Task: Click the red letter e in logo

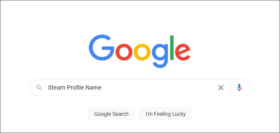Action: [x=183, y=52]
